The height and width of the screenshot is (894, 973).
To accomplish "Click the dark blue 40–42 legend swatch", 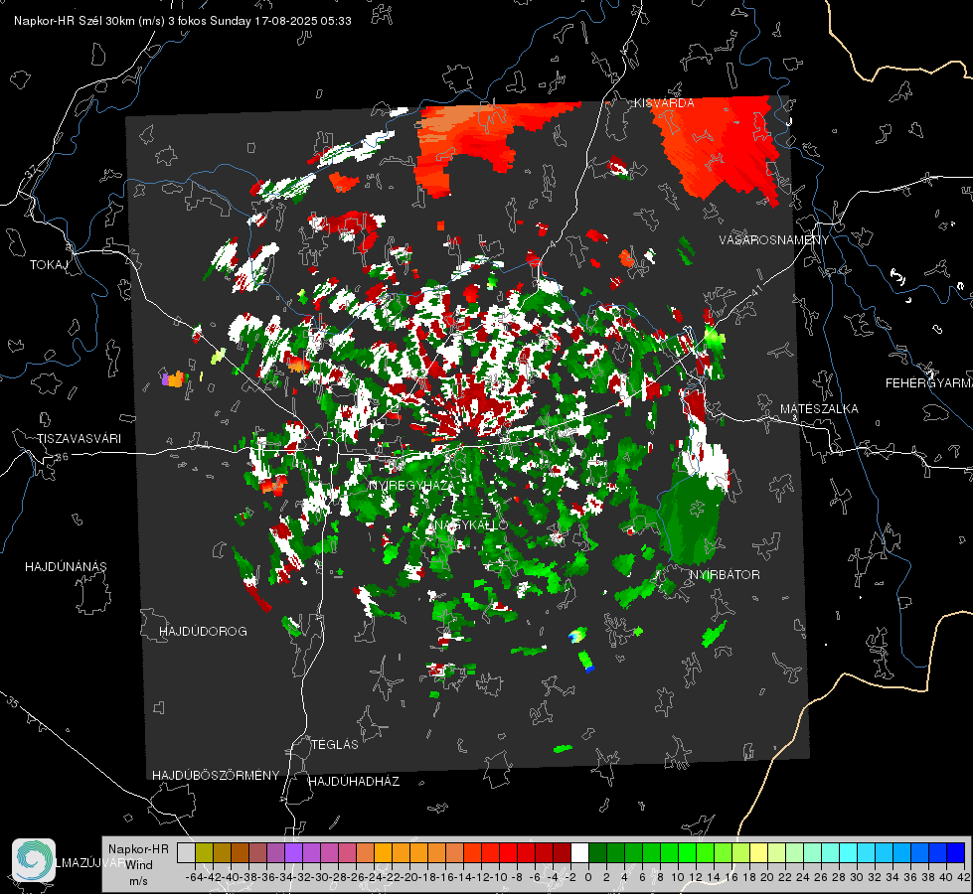I will pyautogui.click(x=956, y=852).
